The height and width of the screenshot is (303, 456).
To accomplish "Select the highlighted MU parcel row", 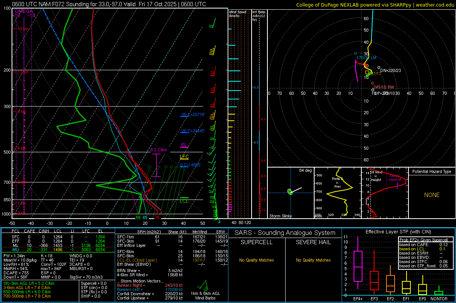I will point(58,250).
